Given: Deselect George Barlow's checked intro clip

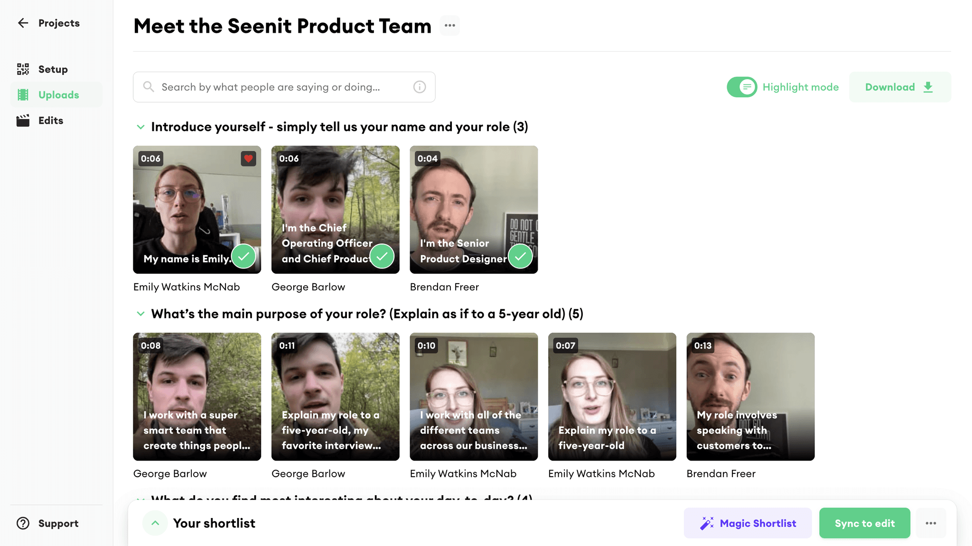Looking at the screenshot, I should click(x=382, y=256).
